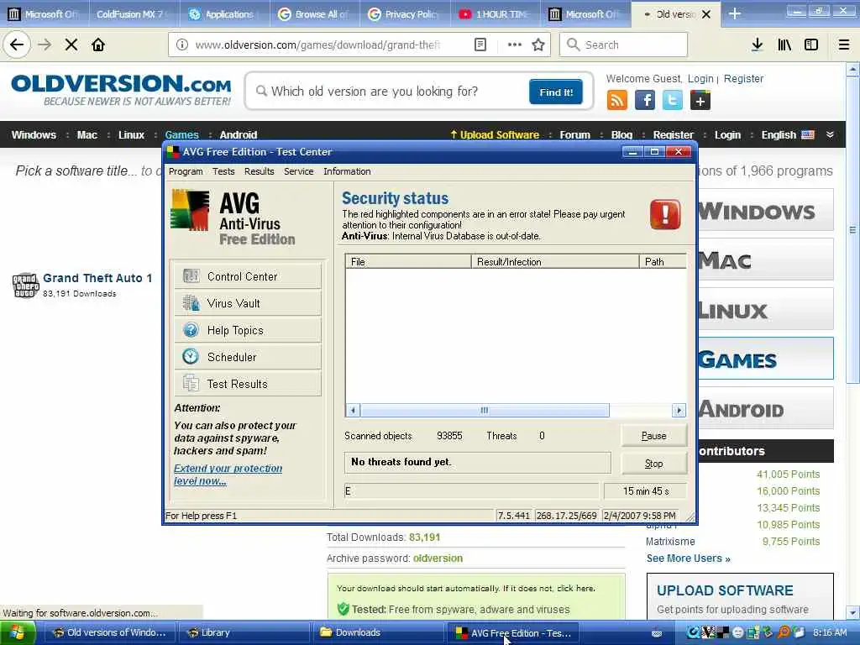Open Test Results in AVG sidebar
860x645 pixels.
pos(248,384)
